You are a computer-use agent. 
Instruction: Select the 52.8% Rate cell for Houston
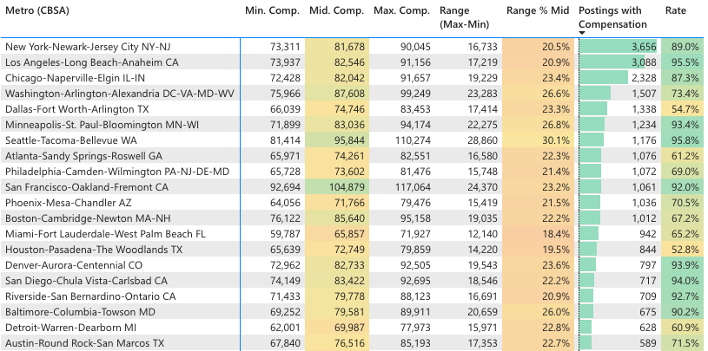[x=681, y=250]
